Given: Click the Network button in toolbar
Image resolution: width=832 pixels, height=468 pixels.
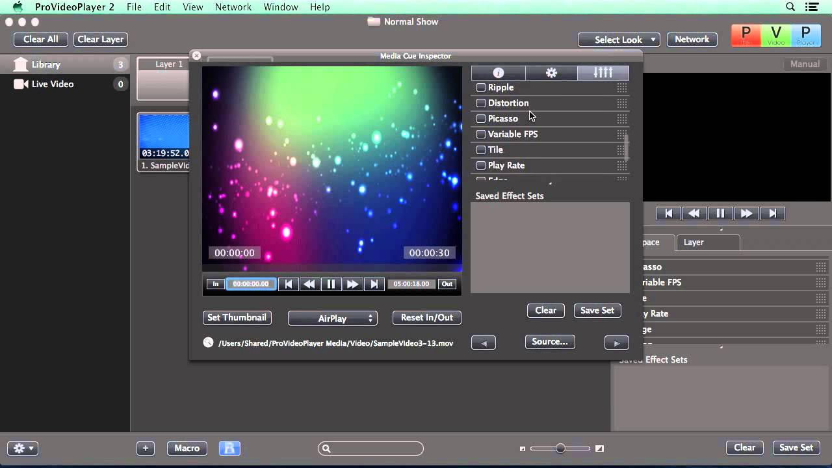Looking at the screenshot, I should [x=692, y=39].
